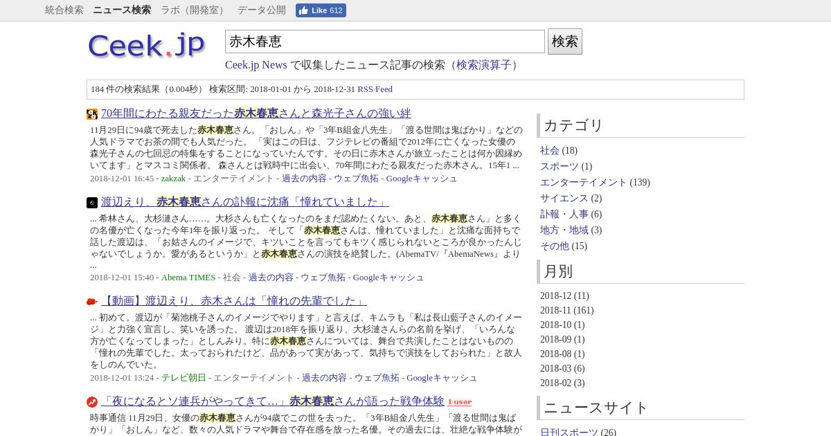Click the red '1 user' bookmark badge
831x436 pixels.
(459, 402)
